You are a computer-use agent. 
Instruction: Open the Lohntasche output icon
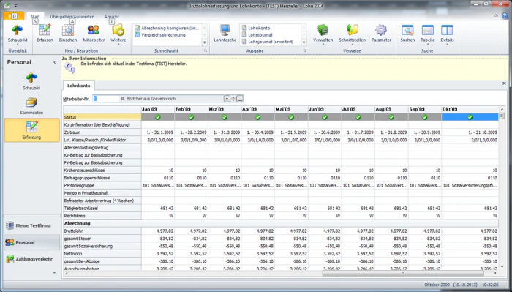point(225,33)
